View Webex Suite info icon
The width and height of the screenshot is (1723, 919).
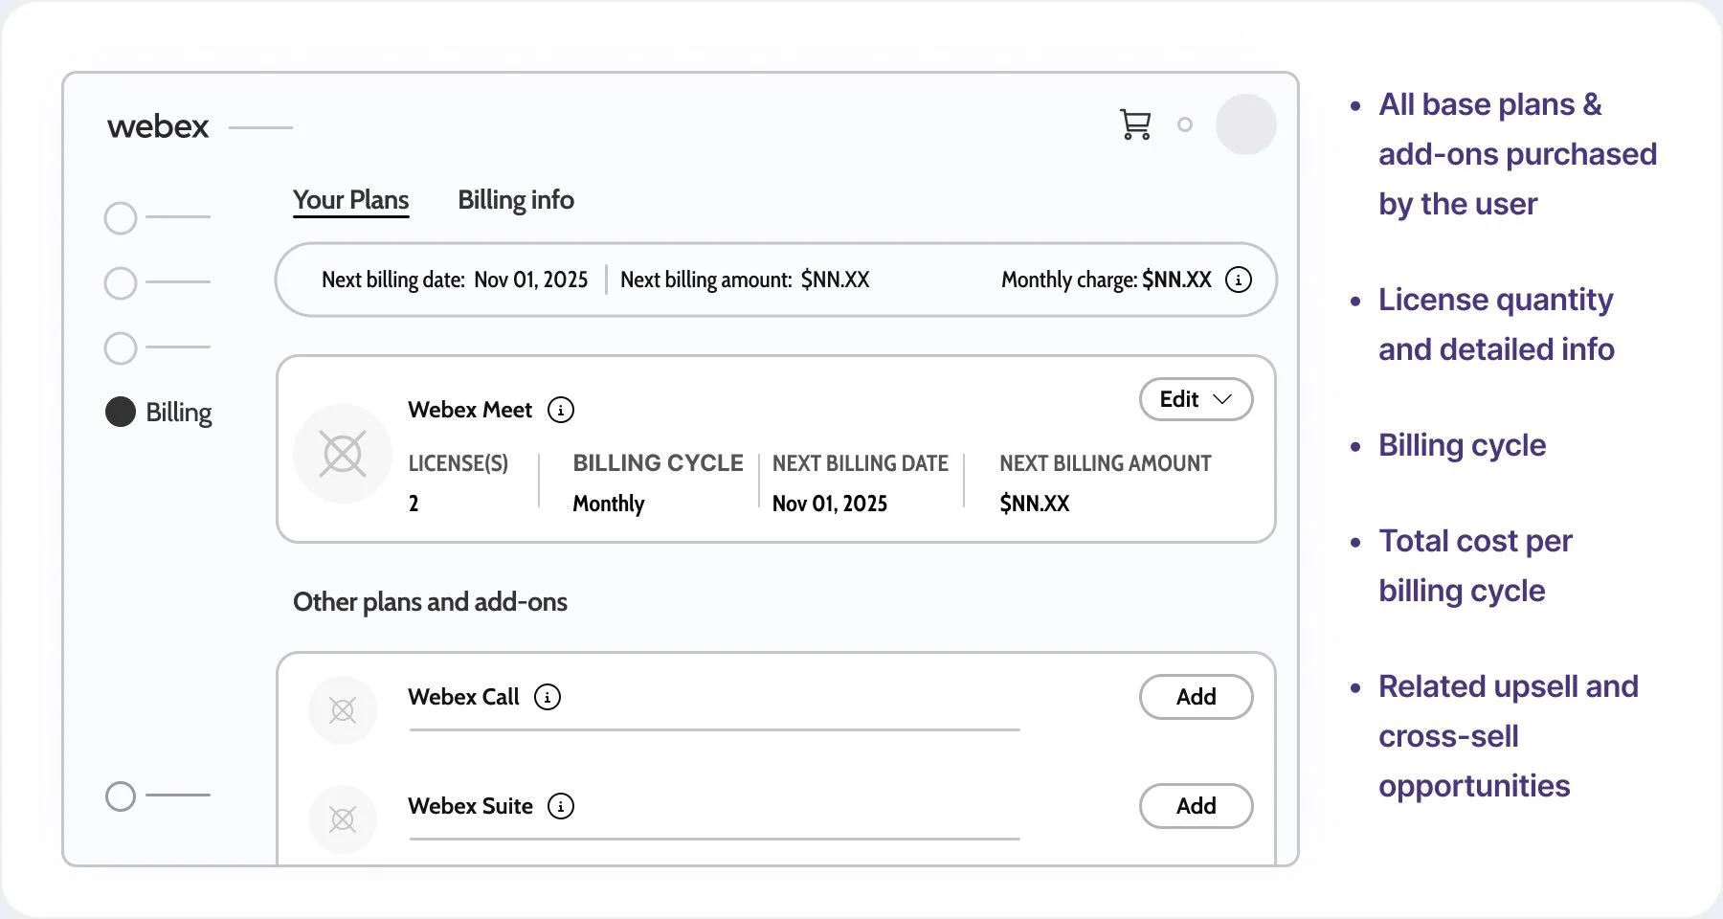(561, 806)
